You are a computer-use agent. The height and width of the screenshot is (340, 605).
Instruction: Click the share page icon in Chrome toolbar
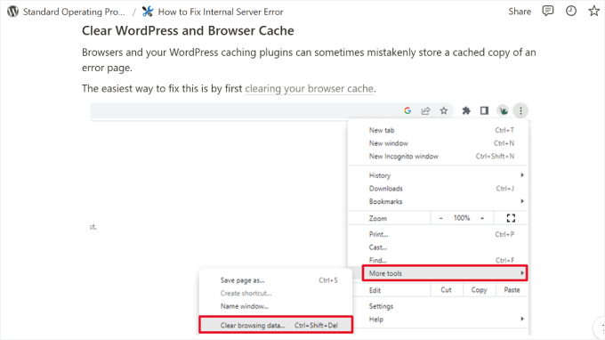point(425,111)
